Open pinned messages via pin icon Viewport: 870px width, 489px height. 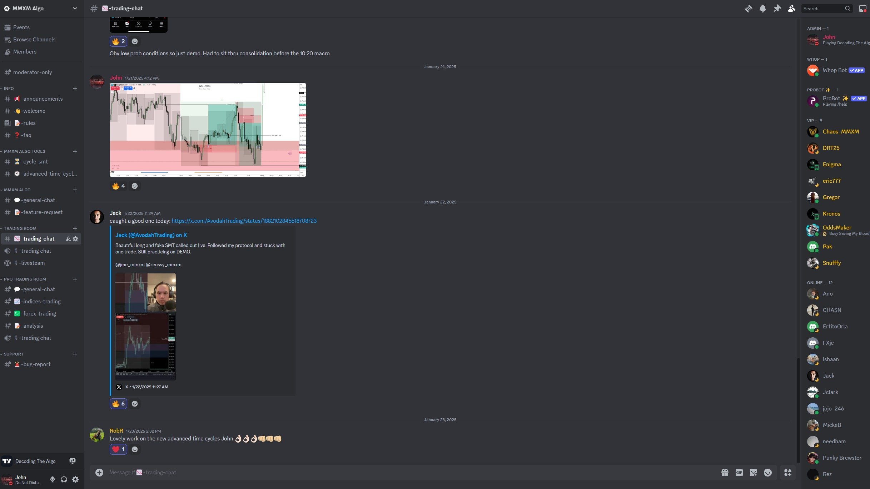click(x=777, y=9)
